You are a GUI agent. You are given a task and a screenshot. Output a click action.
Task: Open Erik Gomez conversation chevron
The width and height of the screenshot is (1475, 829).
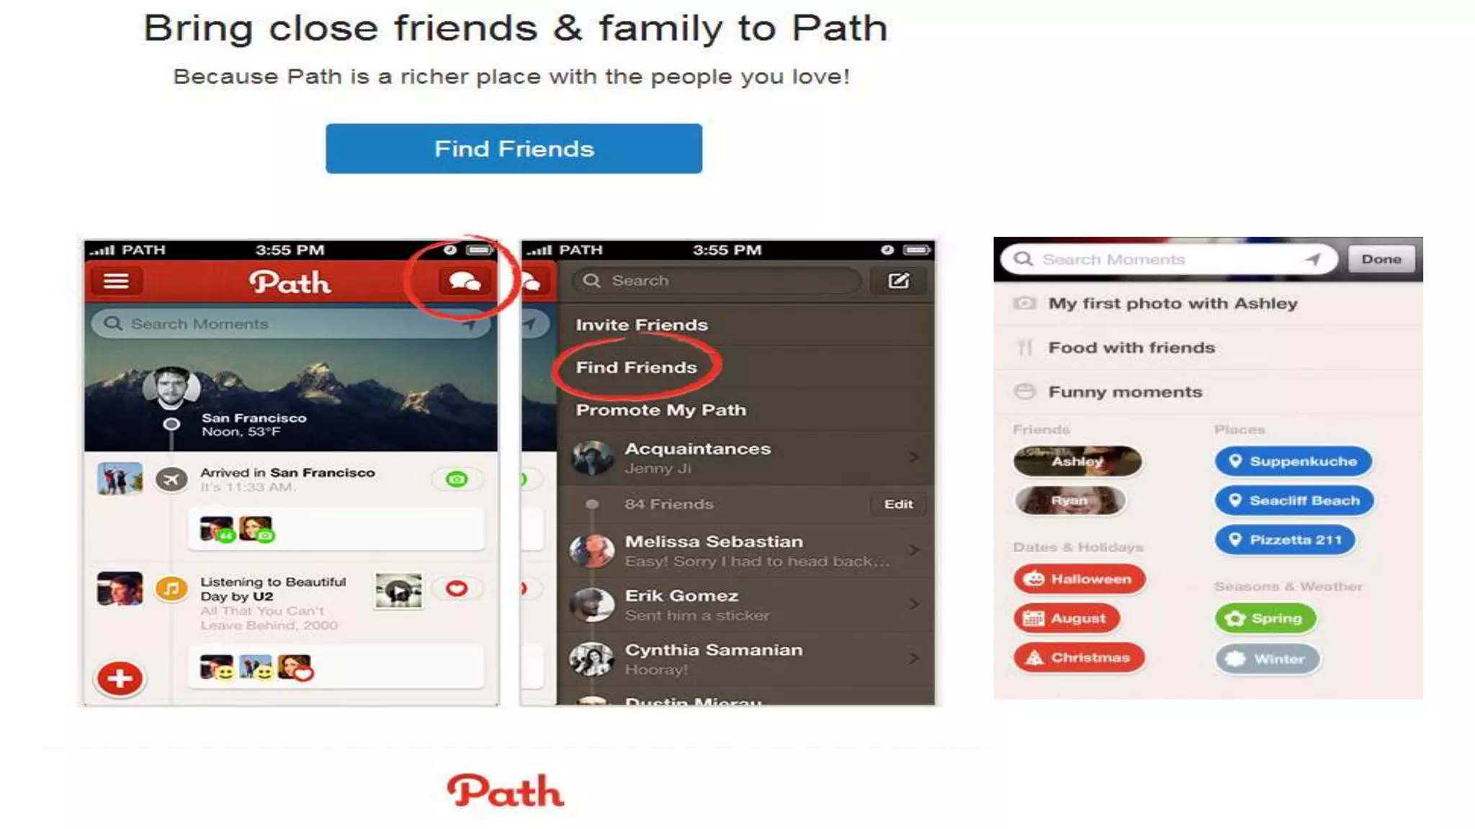[x=913, y=604]
